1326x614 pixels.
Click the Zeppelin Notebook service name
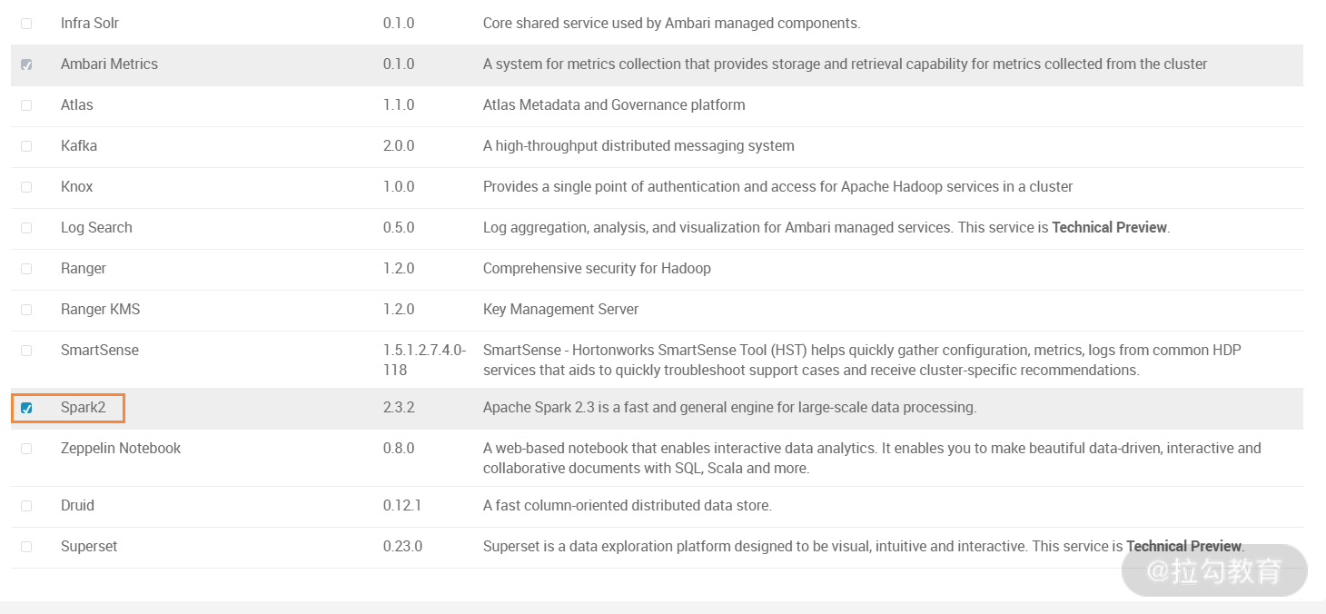121,449
